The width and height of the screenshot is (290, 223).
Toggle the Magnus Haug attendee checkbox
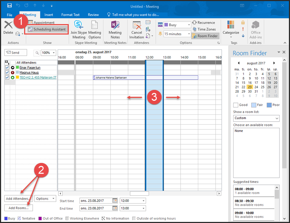pyautogui.click(x=7, y=72)
